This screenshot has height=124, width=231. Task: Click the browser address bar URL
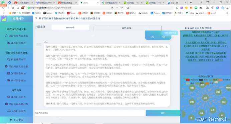pyautogui.click(x=50, y=8)
